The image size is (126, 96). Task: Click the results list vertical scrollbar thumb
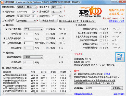click(70, 76)
